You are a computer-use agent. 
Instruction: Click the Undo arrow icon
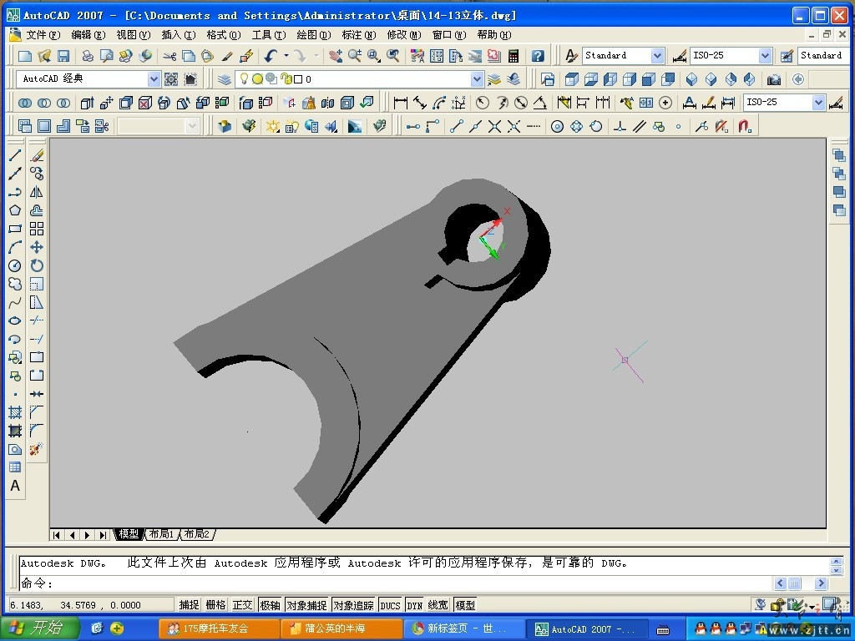(x=271, y=56)
